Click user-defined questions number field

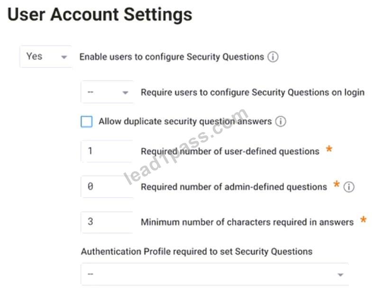click(107, 151)
